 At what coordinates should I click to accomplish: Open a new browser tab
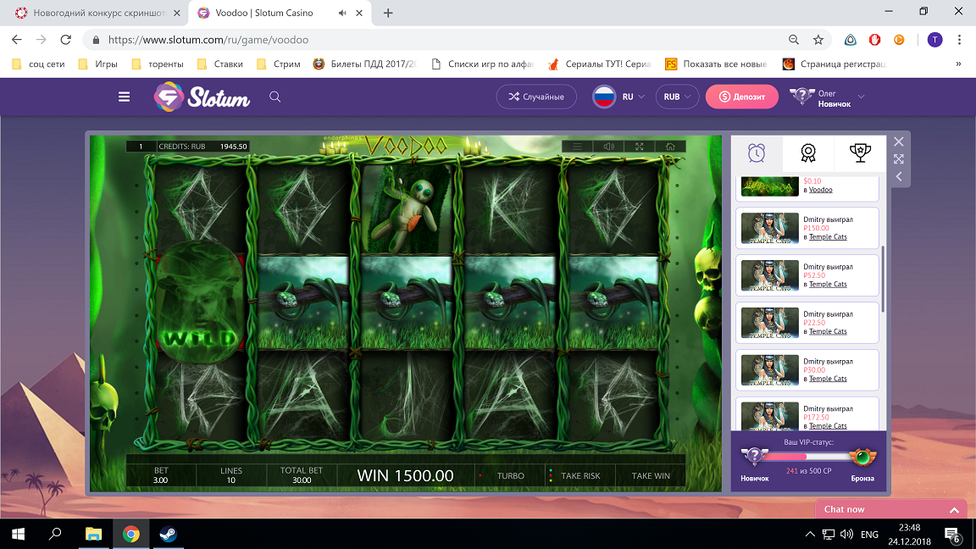tap(388, 13)
